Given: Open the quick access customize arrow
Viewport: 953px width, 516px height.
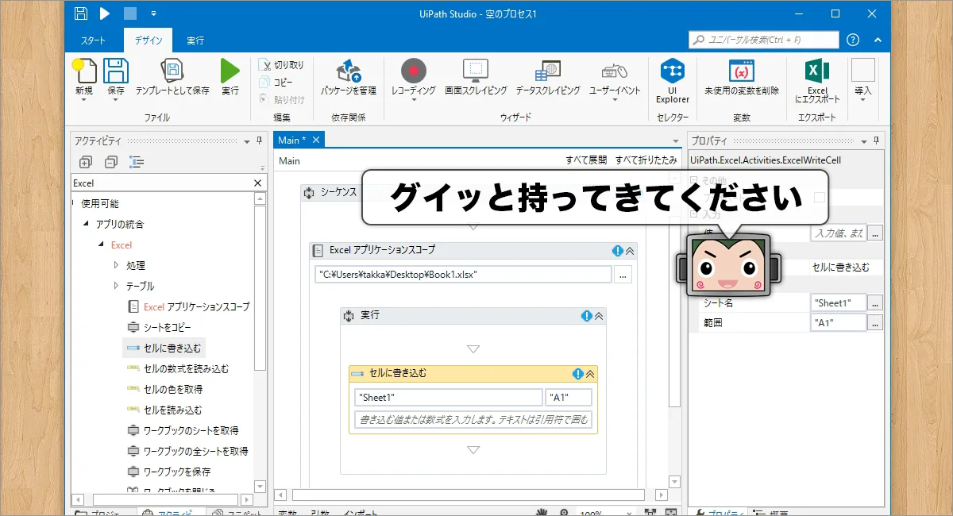Looking at the screenshot, I should 153,13.
